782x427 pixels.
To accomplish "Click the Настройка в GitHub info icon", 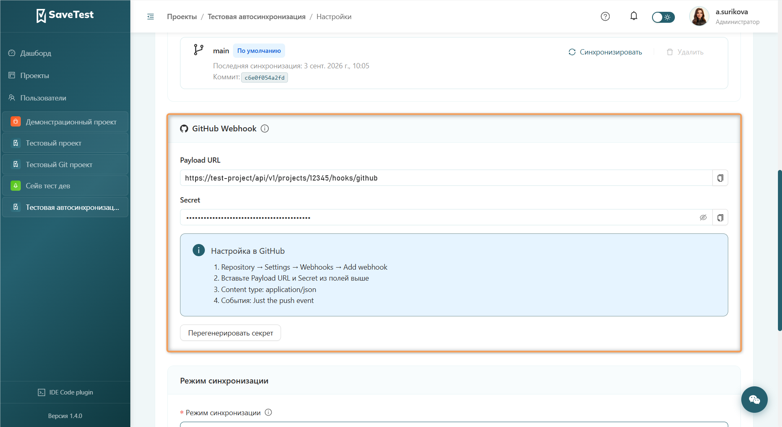I will [x=199, y=250].
